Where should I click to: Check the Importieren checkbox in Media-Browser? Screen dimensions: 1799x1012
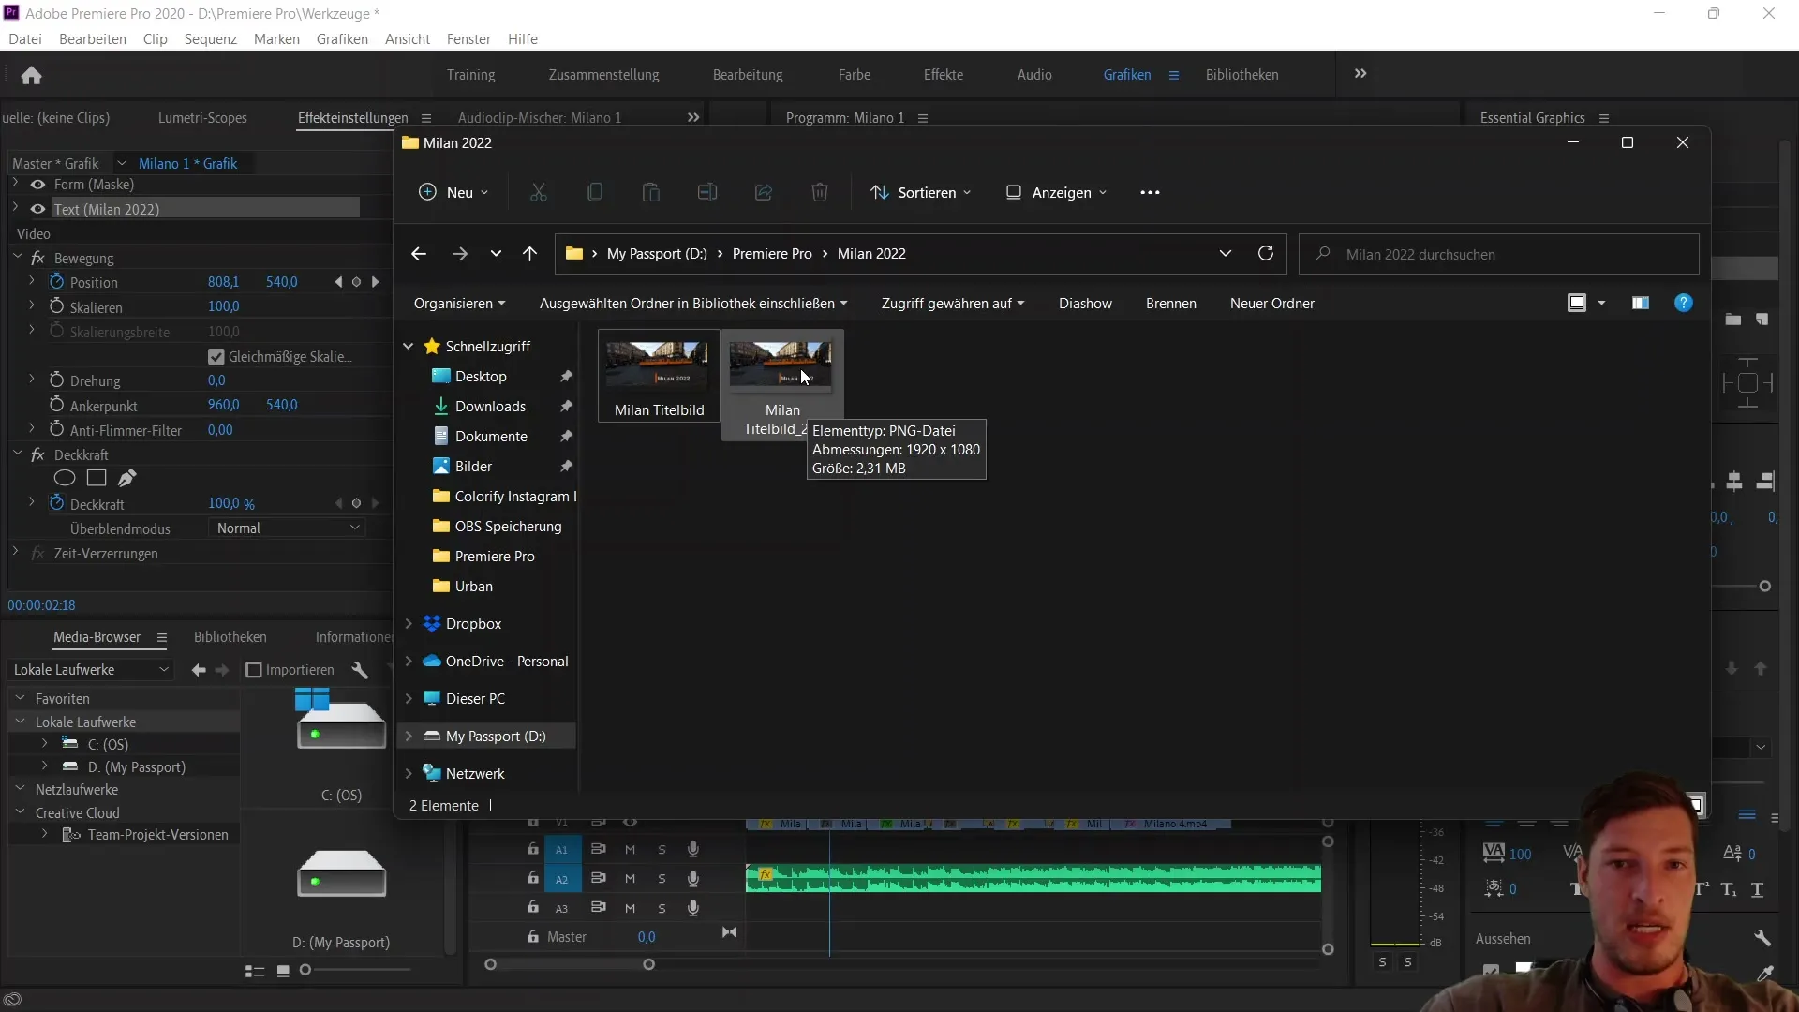pyautogui.click(x=253, y=670)
